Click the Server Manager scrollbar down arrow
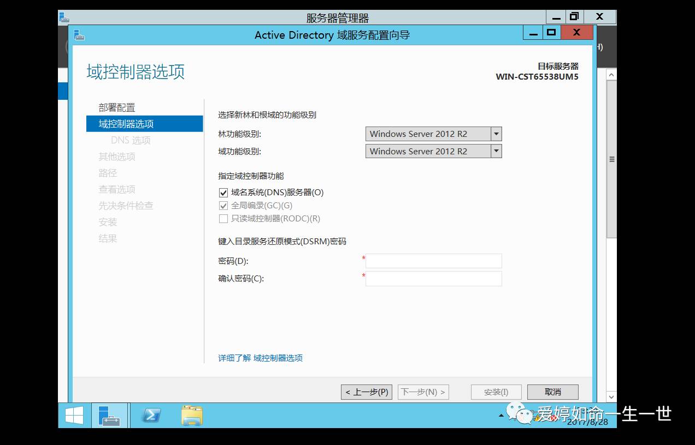This screenshot has width=695, height=445. pos(611,397)
